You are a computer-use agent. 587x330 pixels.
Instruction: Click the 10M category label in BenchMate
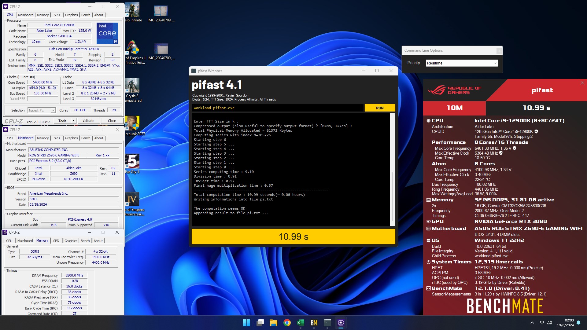pos(454,108)
